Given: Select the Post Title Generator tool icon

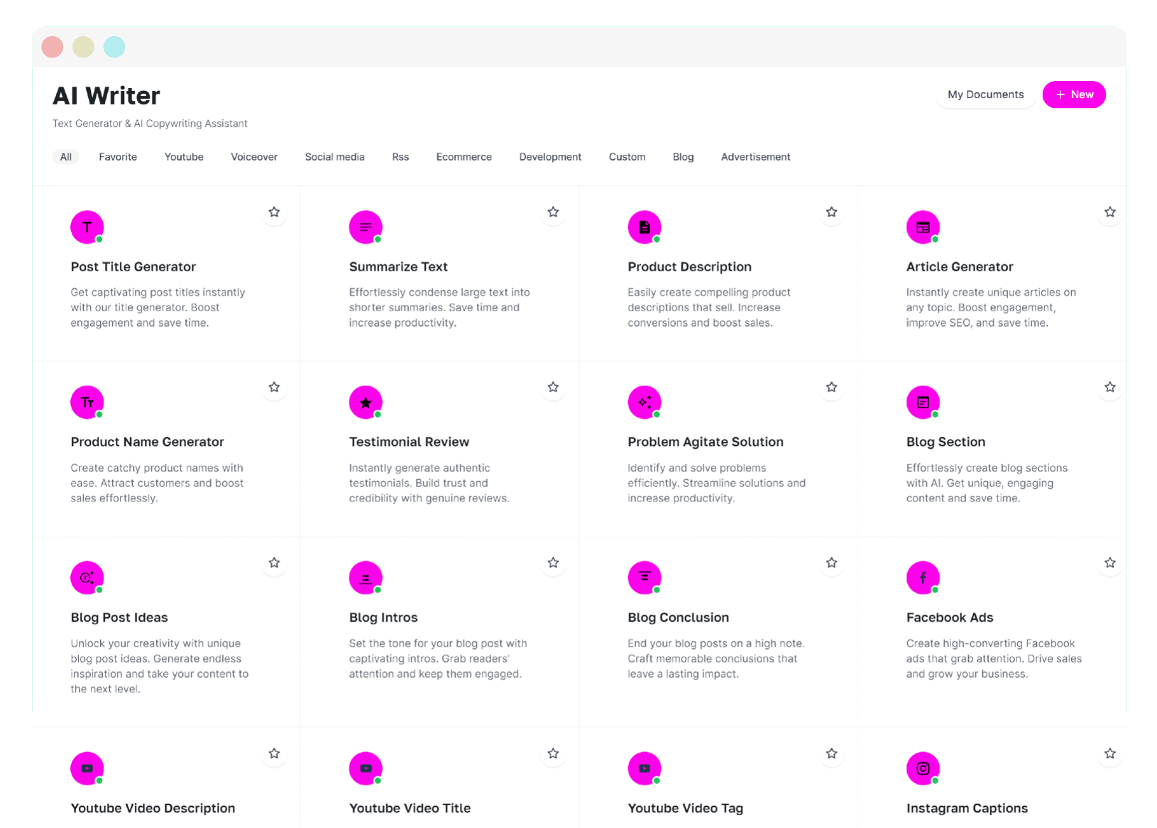Looking at the screenshot, I should [87, 227].
